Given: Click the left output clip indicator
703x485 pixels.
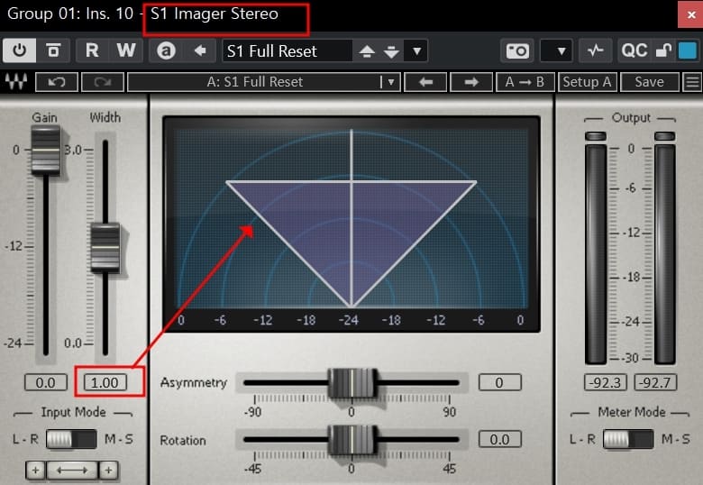Looking at the screenshot, I should point(596,136).
